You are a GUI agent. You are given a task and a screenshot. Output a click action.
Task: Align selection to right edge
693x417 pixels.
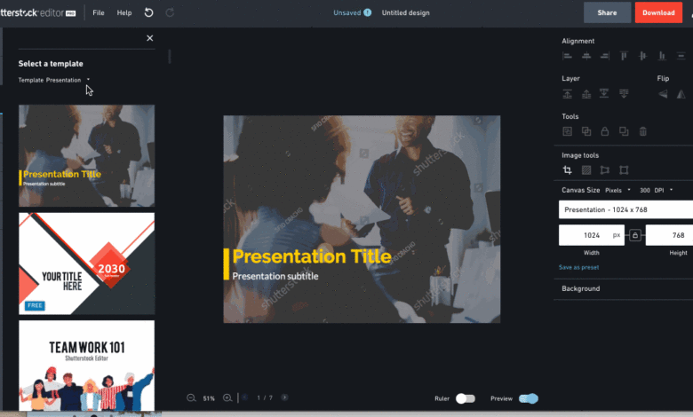605,56
